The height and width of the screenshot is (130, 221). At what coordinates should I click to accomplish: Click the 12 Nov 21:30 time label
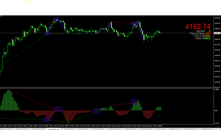click(x=75, y=126)
